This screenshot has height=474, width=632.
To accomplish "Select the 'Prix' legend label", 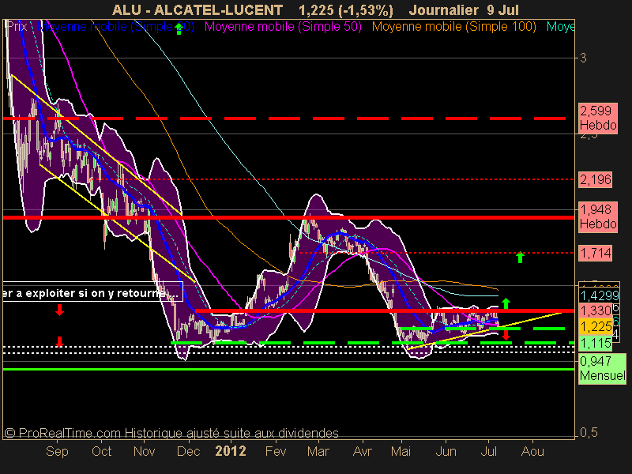I will click(17, 27).
